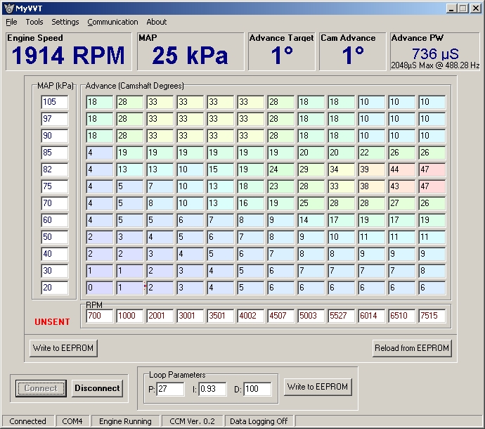This screenshot has width=485, height=429.
Task: Click advance cell 43 in the 75 kPa row
Action: click(x=402, y=186)
